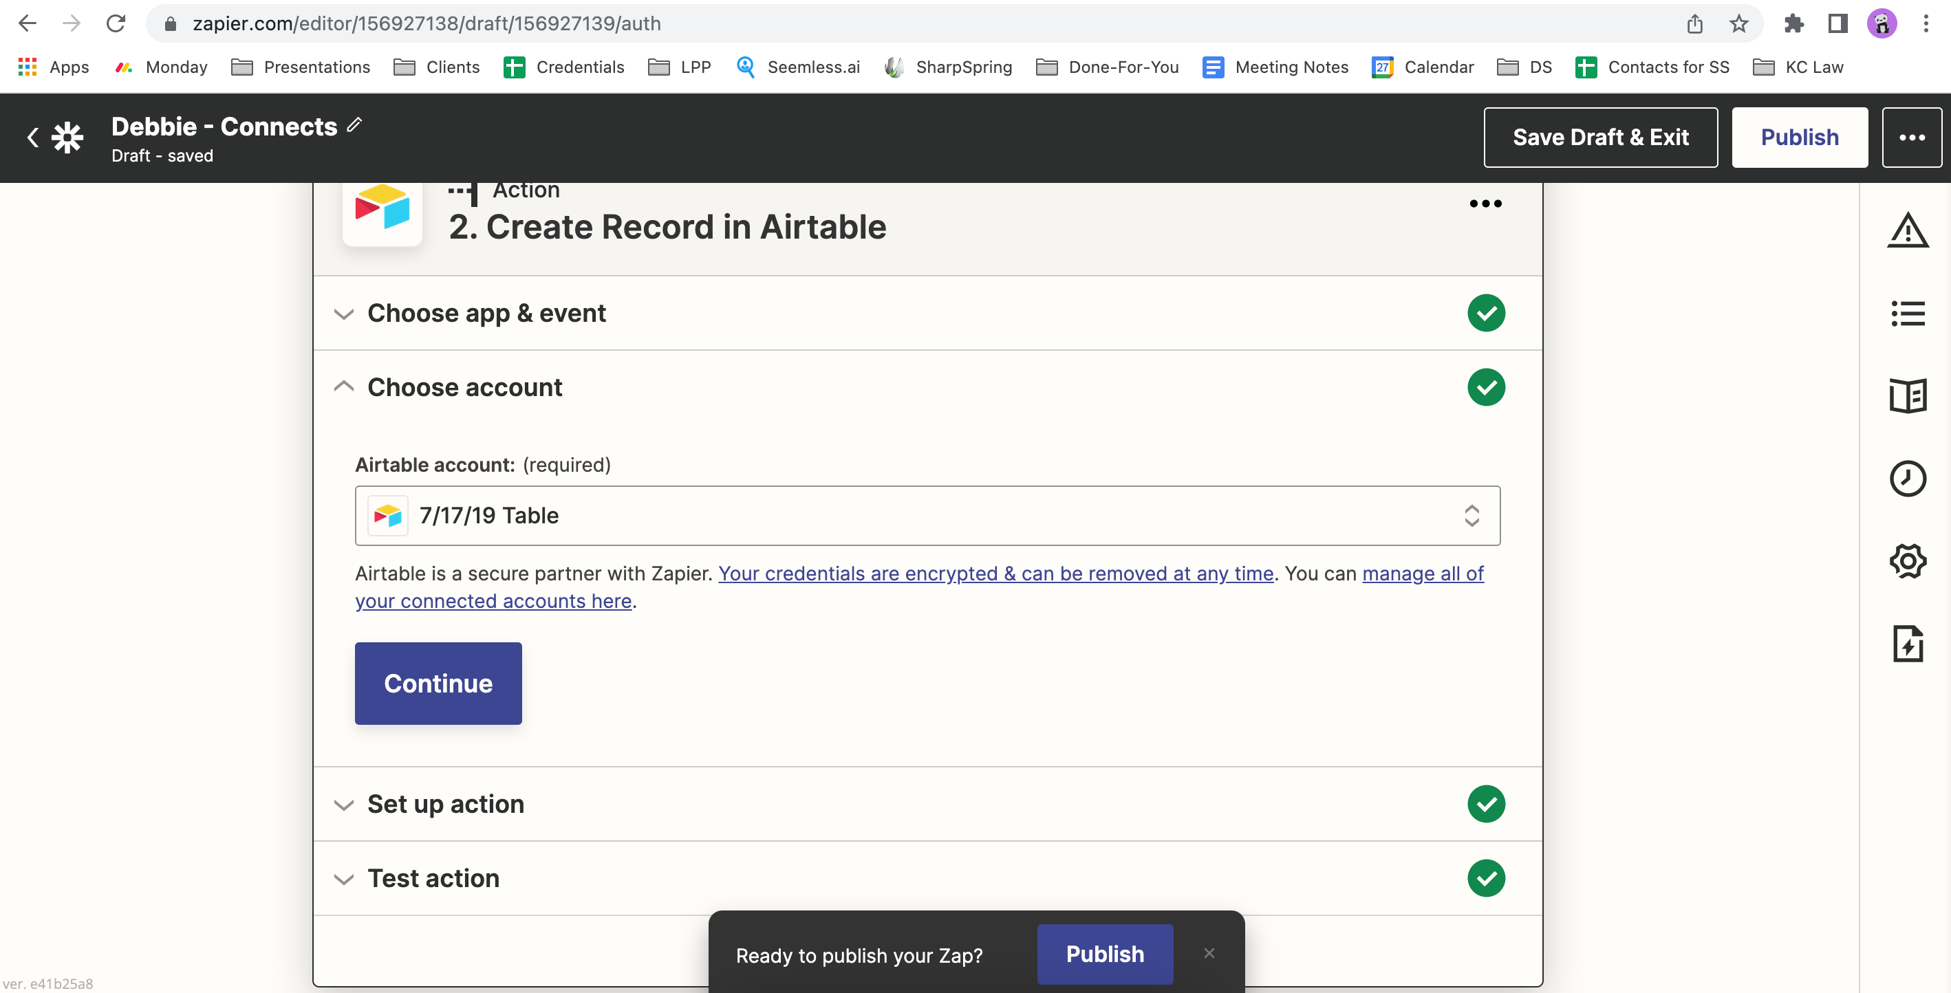Share this page from the address bar
1951x993 pixels.
pos(1695,23)
